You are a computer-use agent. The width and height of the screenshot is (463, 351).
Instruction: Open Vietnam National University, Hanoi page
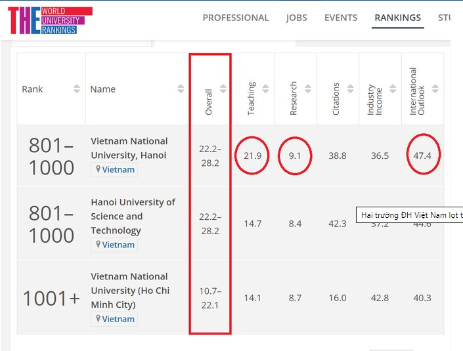click(129, 148)
